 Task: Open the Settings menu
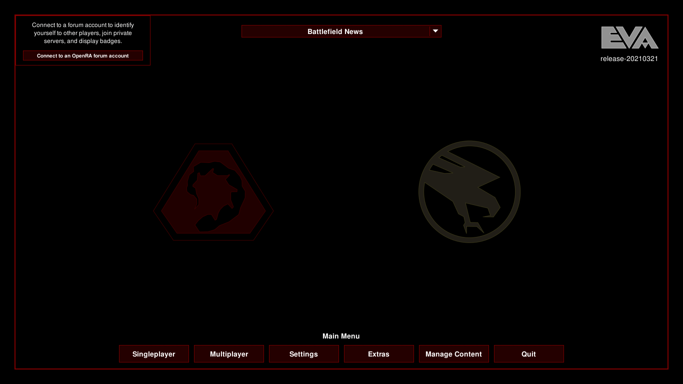coord(304,354)
